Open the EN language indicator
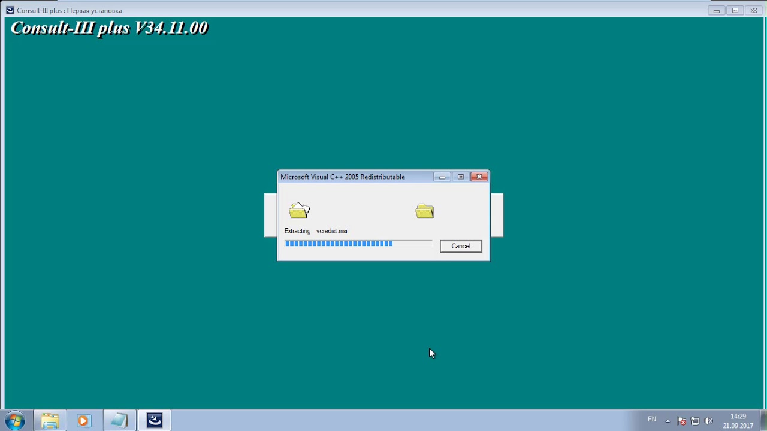The height and width of the screenshot is (431, 767). [x=652, y=420]
